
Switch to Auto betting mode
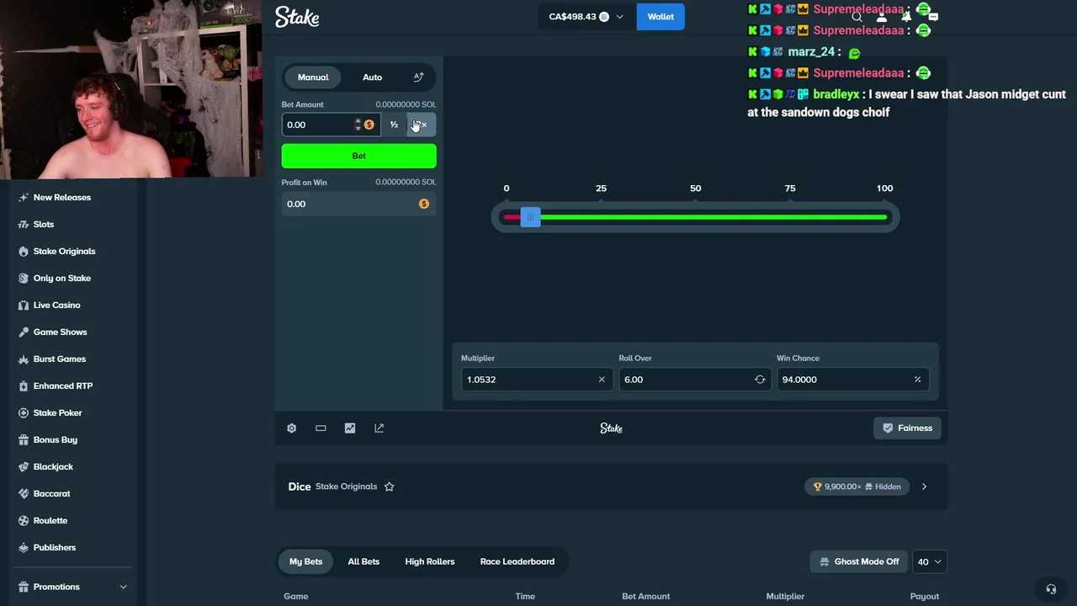[x=372, y=77]
